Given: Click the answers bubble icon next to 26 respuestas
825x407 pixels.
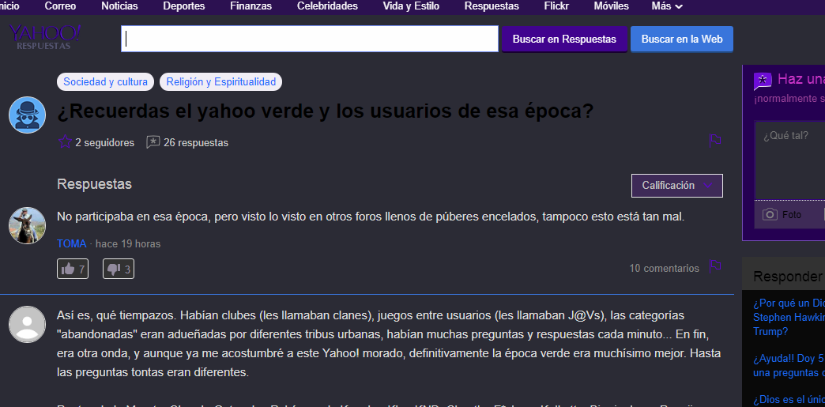Looking at the screenshot, I should click(x=153, y=142).
